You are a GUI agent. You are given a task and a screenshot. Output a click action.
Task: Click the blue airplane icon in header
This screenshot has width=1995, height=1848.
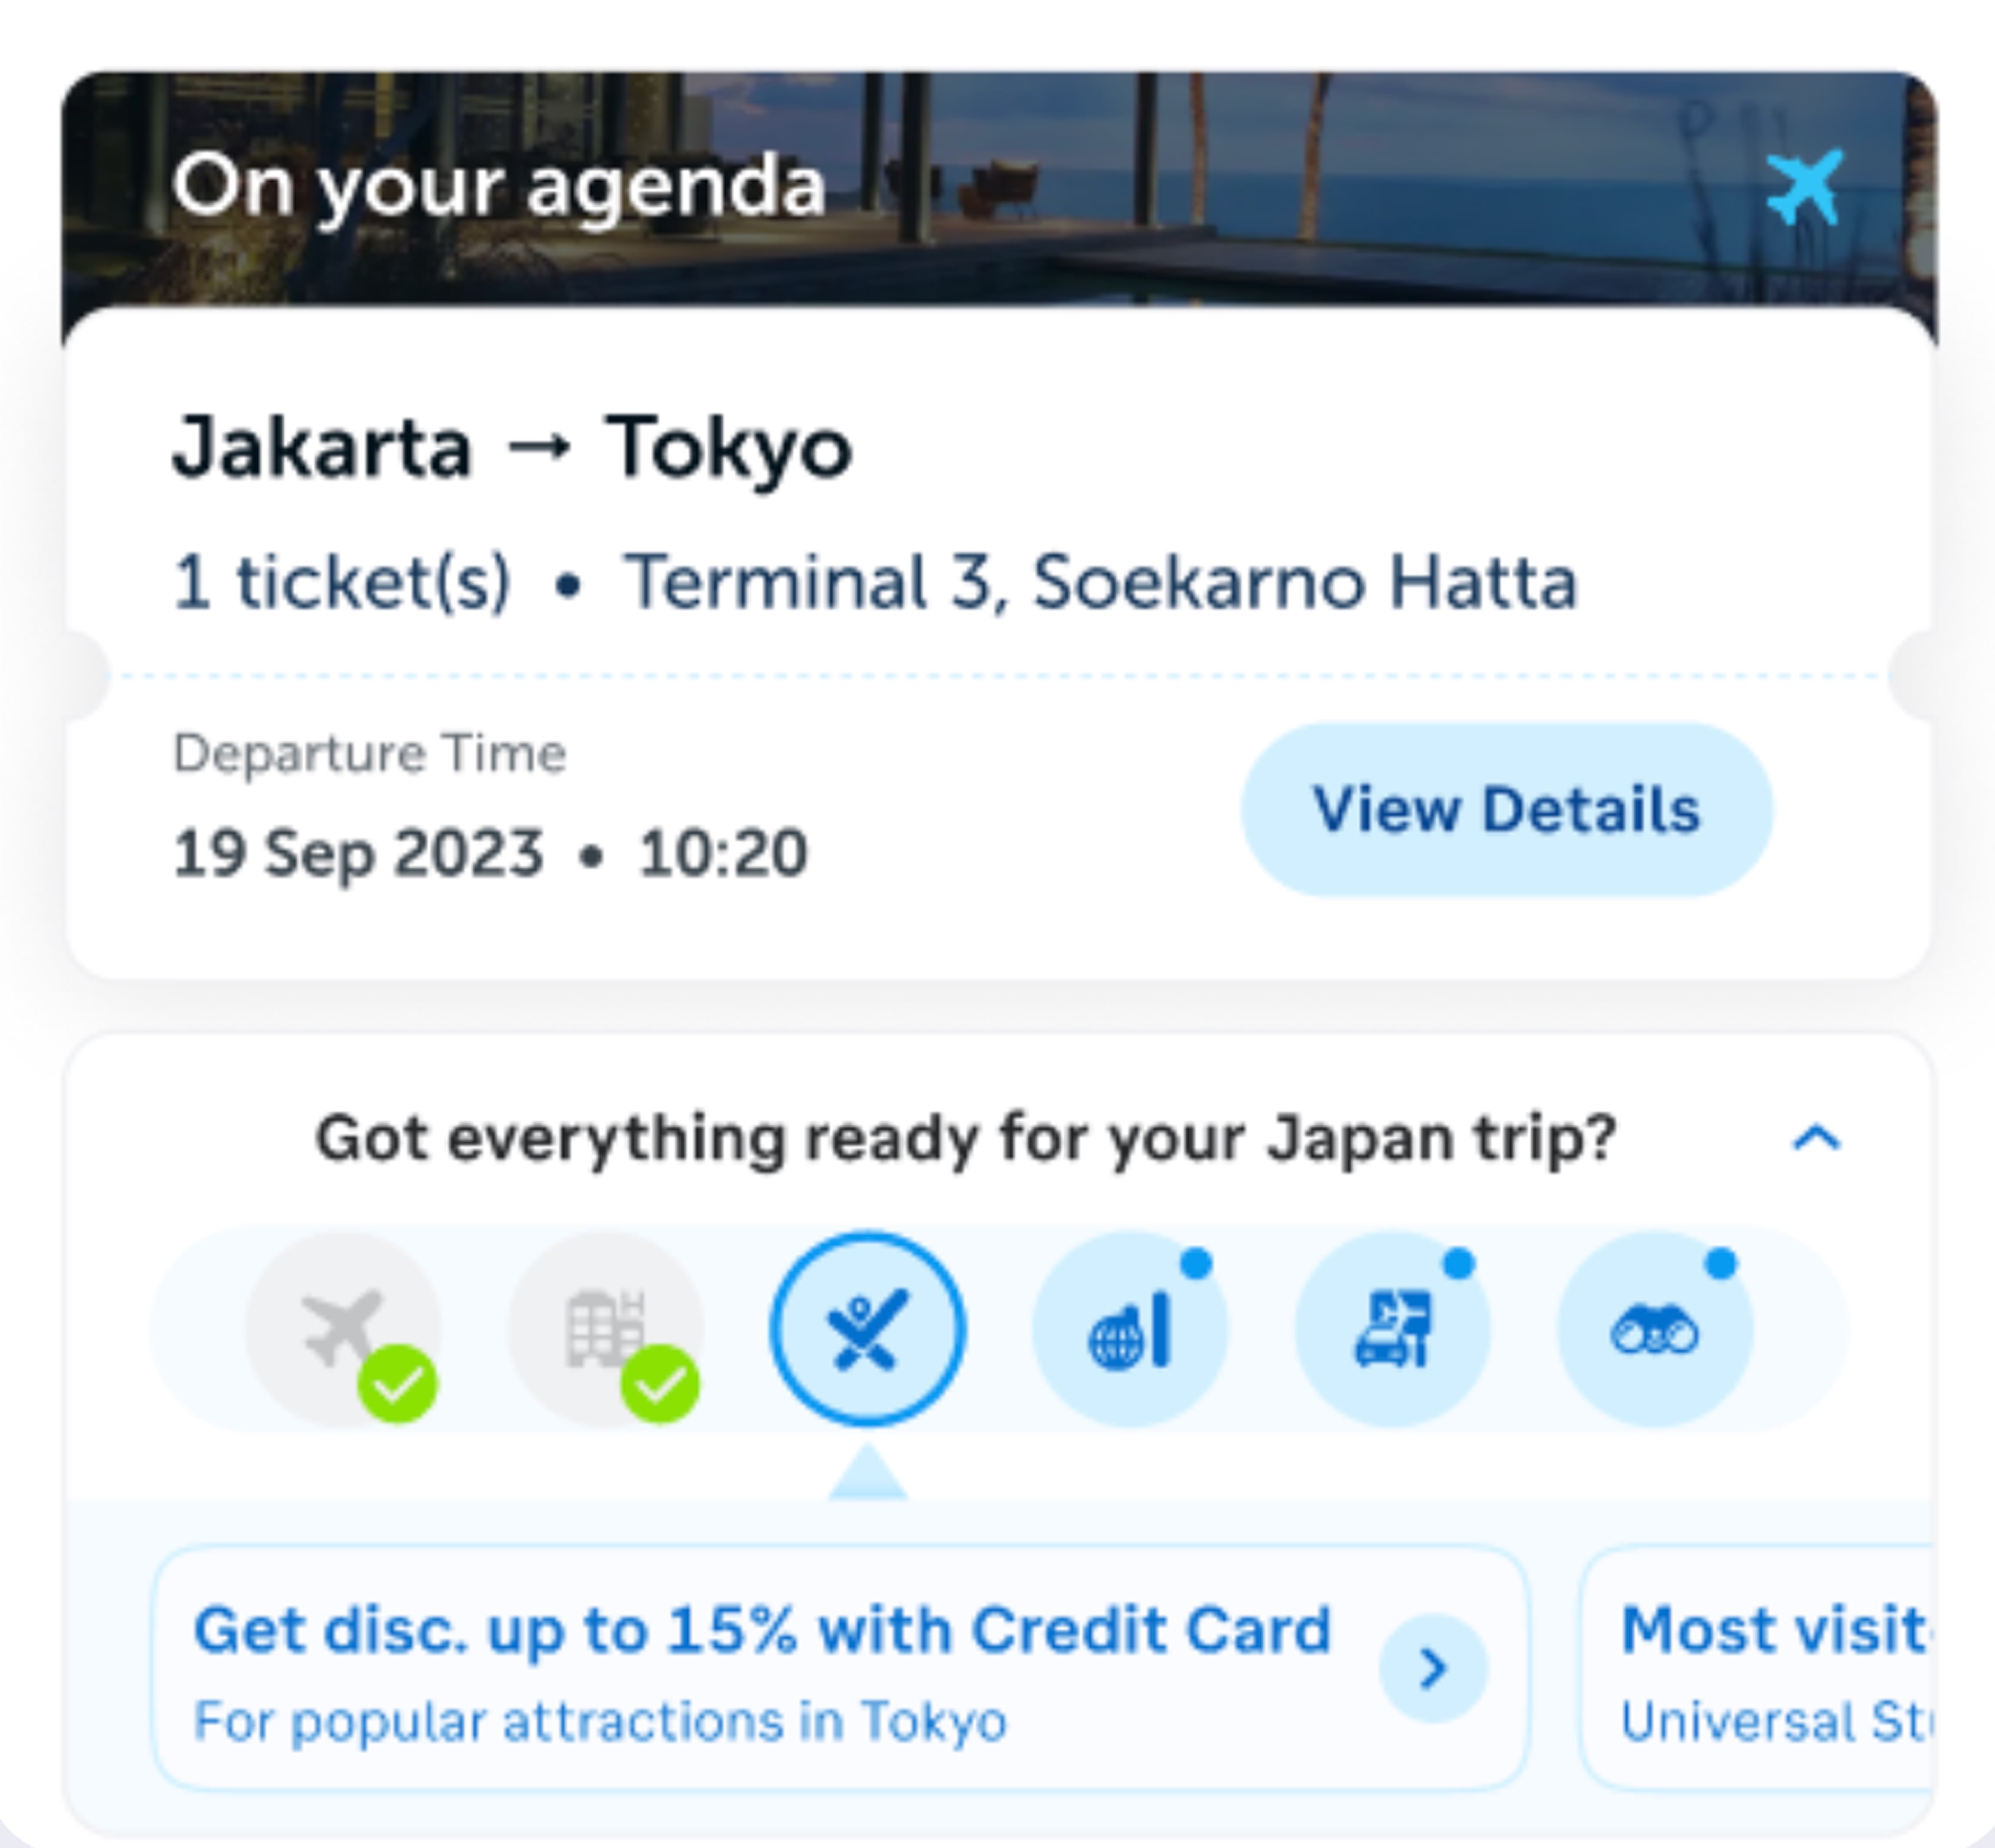click(1803, 188)
